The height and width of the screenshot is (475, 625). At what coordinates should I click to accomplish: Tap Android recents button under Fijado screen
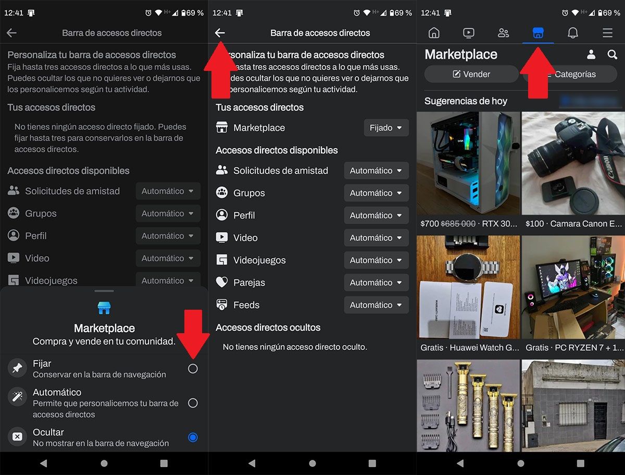click(372, 463)
